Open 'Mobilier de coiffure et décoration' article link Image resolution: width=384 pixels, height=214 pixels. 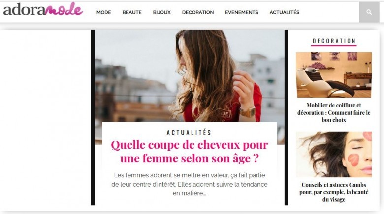[x=334, y=112]
